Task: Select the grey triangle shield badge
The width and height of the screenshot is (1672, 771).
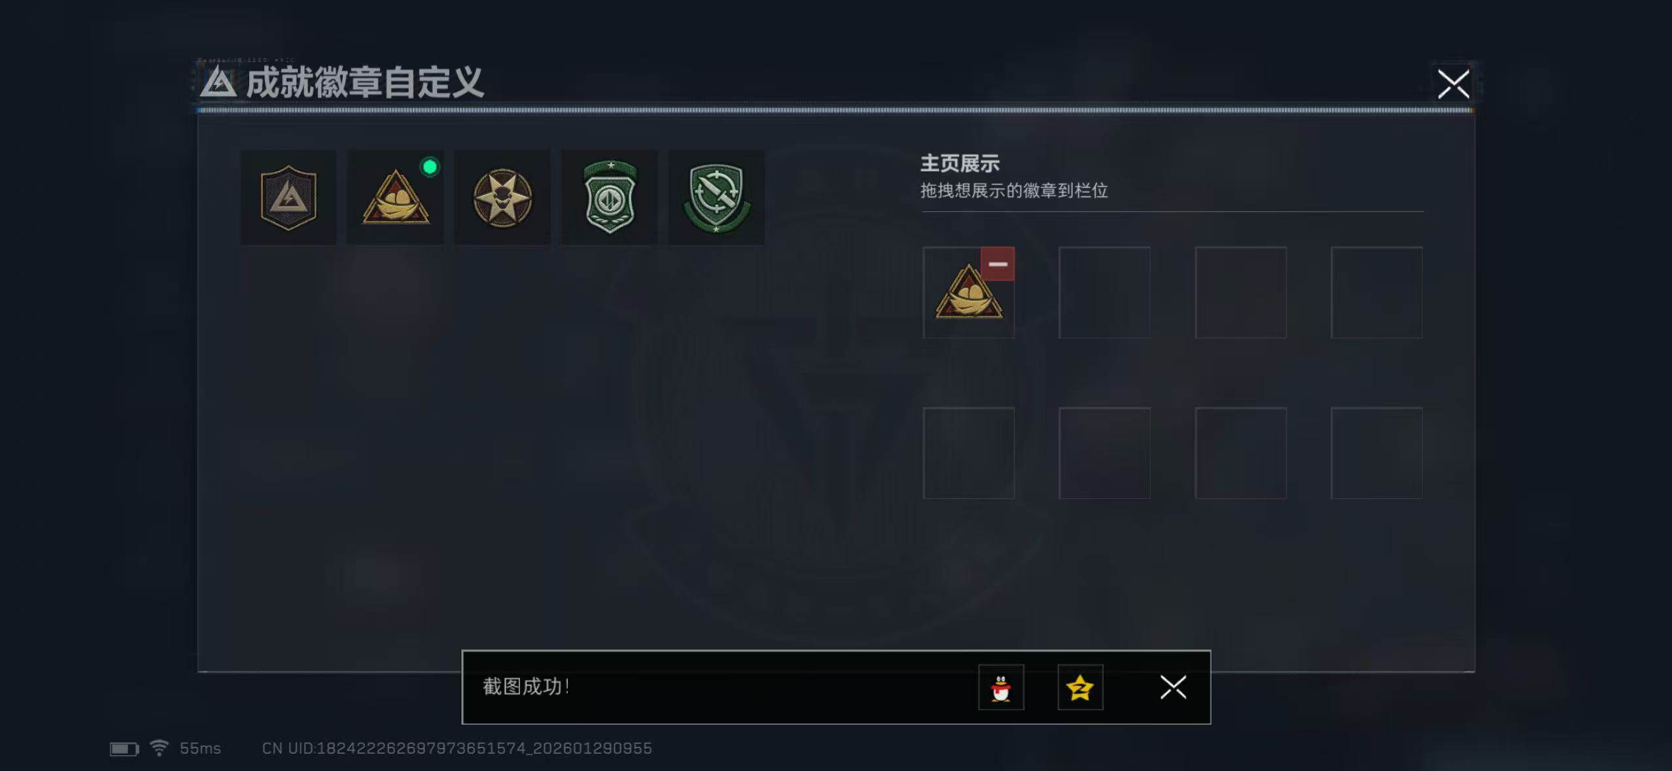Action: pos(288,197)
